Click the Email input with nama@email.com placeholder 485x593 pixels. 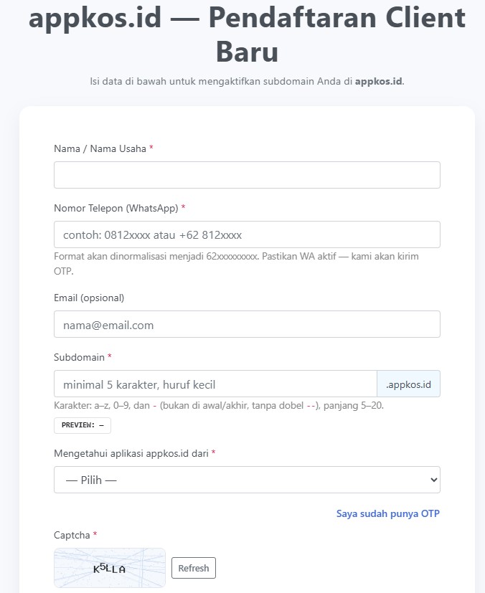[247, 324]
